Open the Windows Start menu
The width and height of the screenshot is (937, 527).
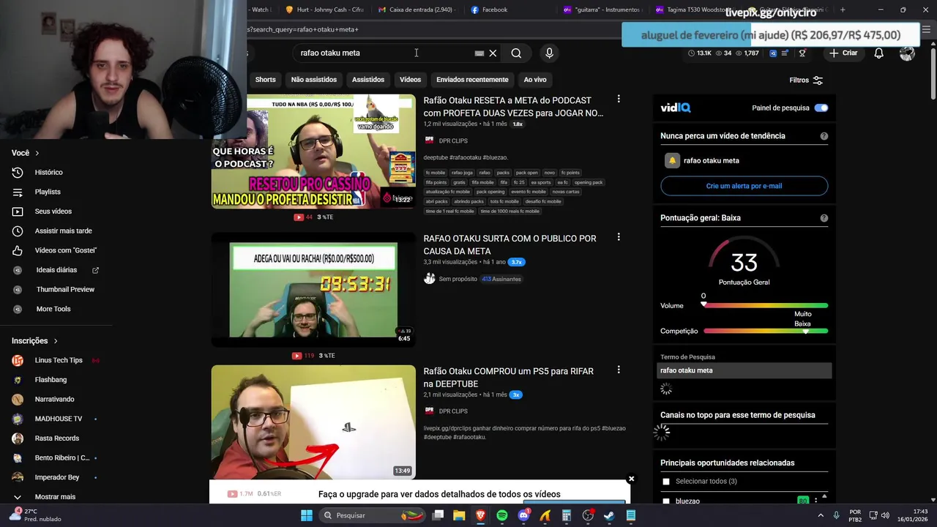coord(307,515)
